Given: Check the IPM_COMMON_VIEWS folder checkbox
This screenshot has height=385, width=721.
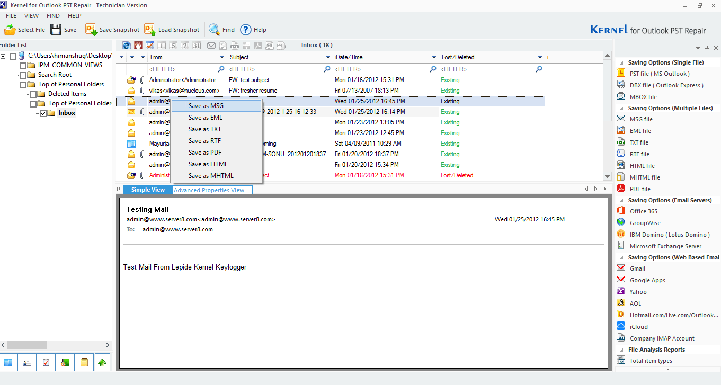Looking at the screenshot, I should [x=23, y=65].
